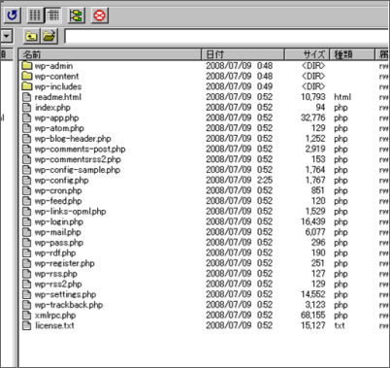Viewport: 390px width, 368px height.
Task: Select the wp-admin folder icon
Action: [x=27, y=66]
